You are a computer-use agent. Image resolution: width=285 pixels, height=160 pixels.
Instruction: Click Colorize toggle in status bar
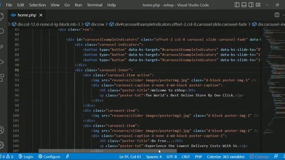pyautogui.click(x=259, y=156)
